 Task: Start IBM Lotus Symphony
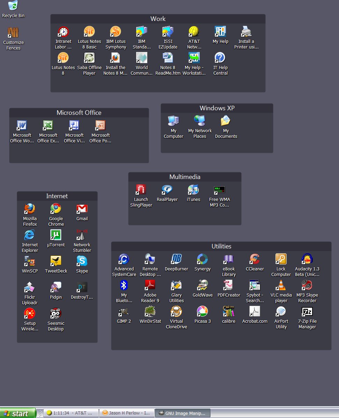click(x=116, y=31)
